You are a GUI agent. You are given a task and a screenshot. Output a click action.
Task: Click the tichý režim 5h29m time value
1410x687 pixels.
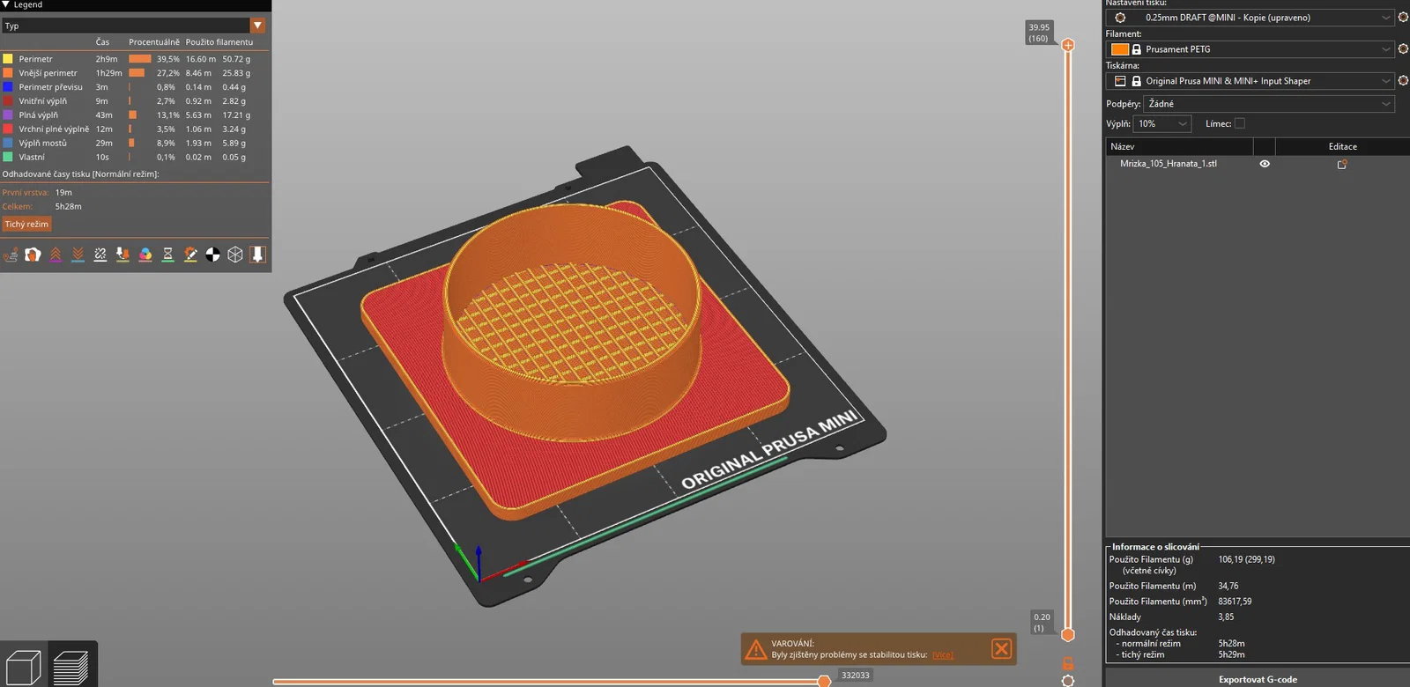(x=1231, y=655)
